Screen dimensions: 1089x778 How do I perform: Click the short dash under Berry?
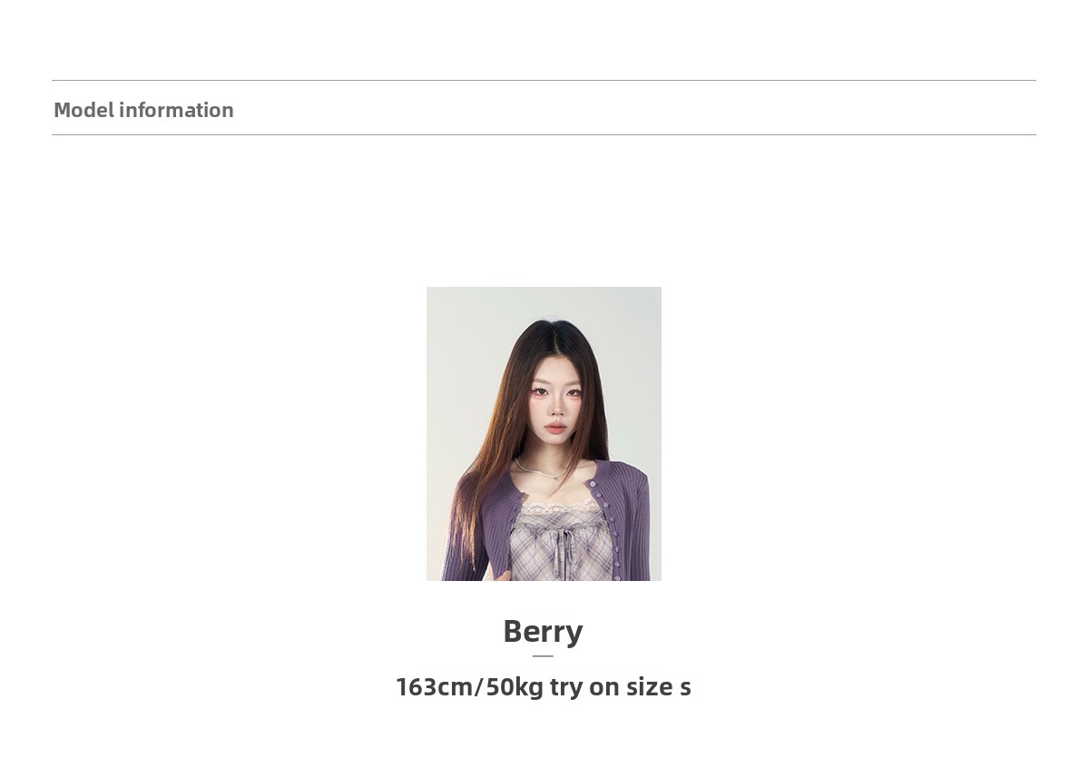coord(543,656)
